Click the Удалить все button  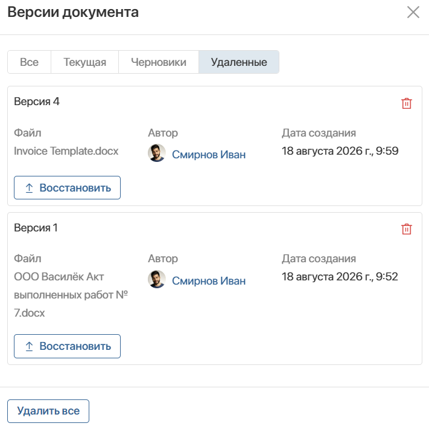[x=48, y=411]
